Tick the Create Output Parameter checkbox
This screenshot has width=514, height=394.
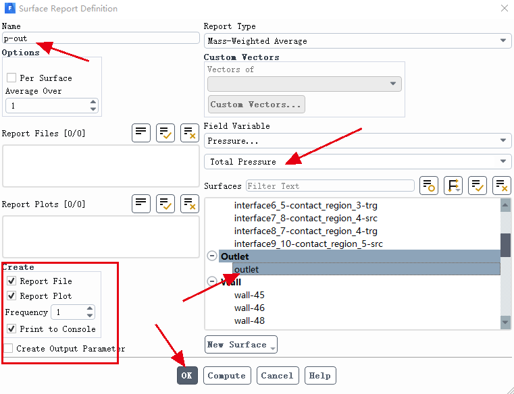pos(8,349)
